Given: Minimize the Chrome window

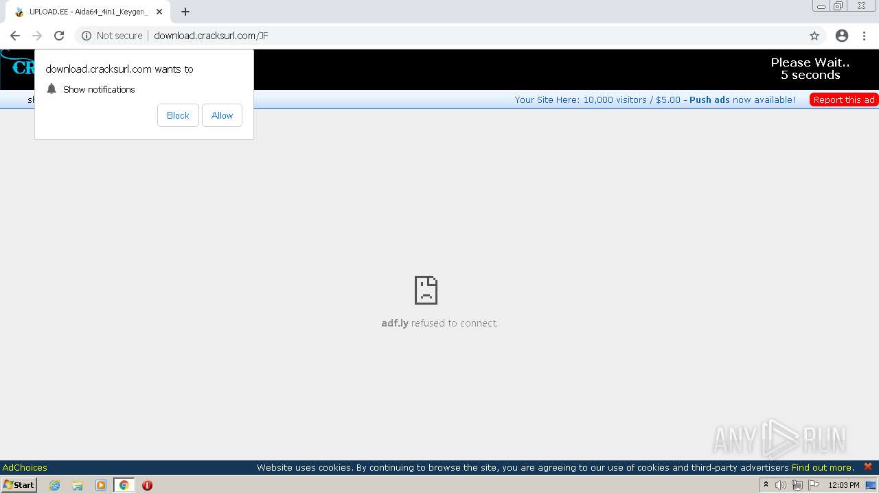Looking at the screenshot, I should (x=821, y=6).
